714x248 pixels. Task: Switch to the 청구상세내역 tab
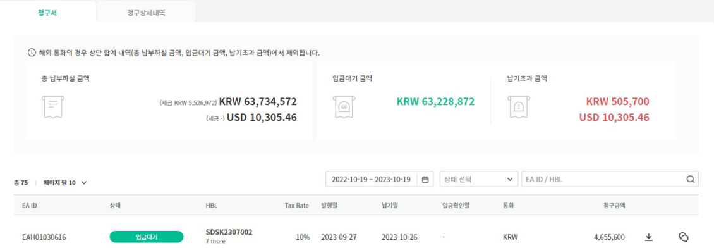coord(146,12)
